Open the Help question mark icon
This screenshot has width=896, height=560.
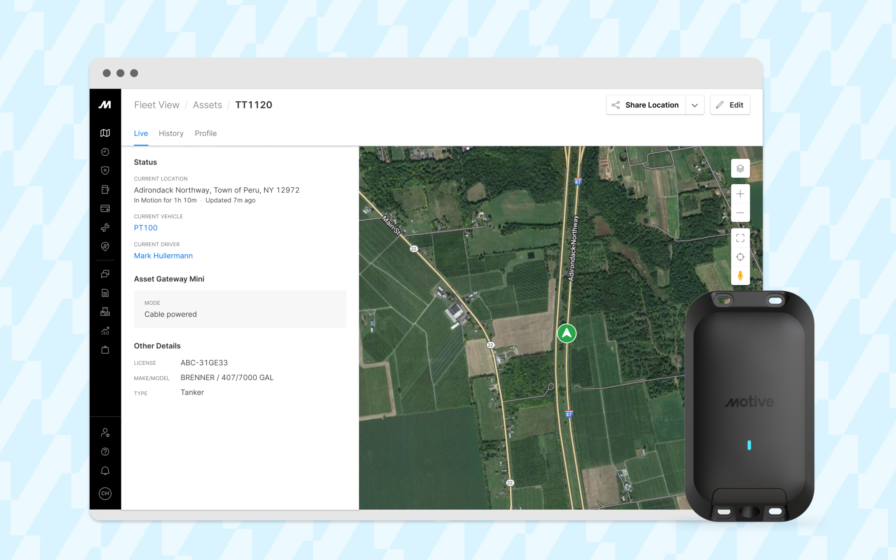click(105, 451)
